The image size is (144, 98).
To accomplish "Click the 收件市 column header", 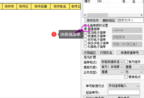I will [10, 6].
